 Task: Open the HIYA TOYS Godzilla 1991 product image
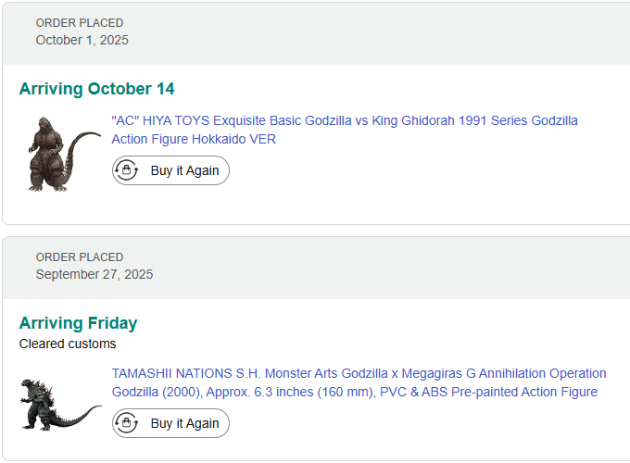(x=60, y=154)
